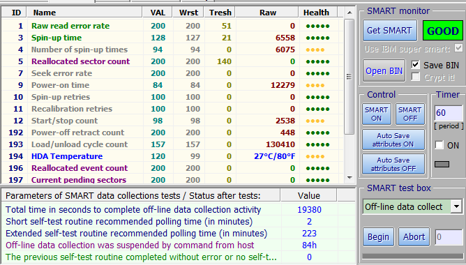466x265 pixels.
Task: Select Power-off retract count row
Action: point(172,132)
